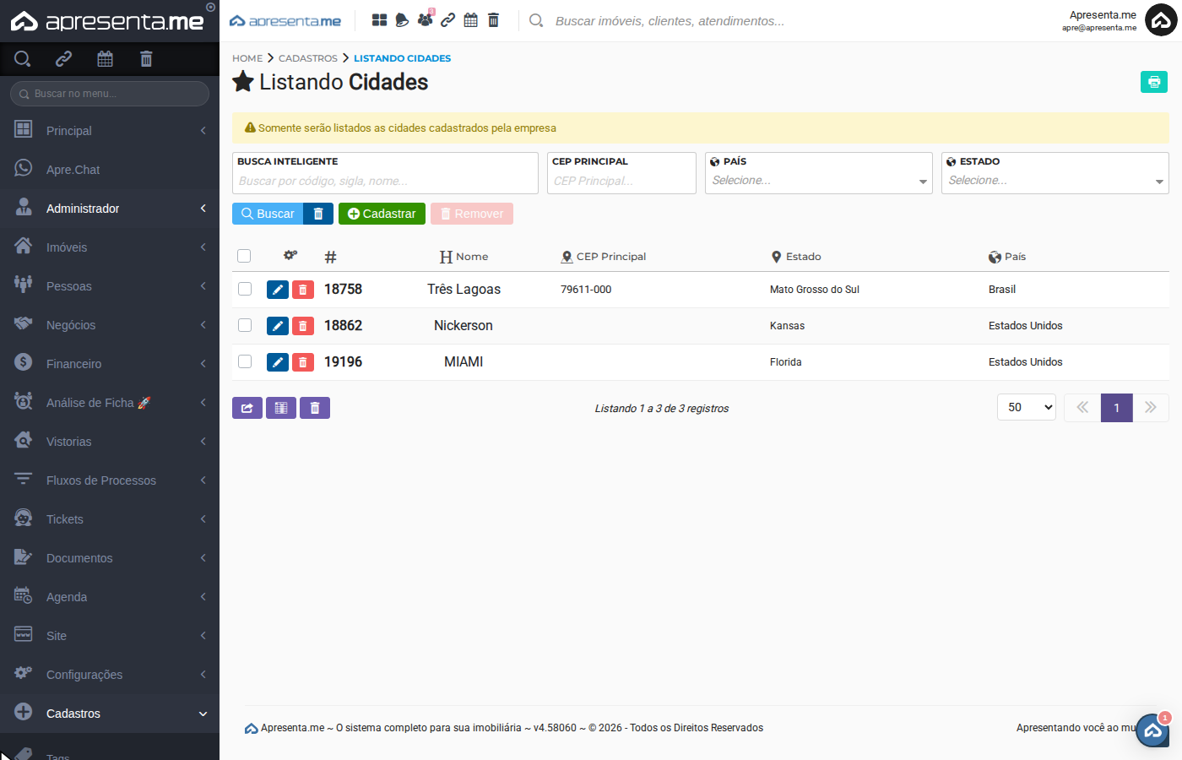Change the 50 records per page selector

point(1026,407)
